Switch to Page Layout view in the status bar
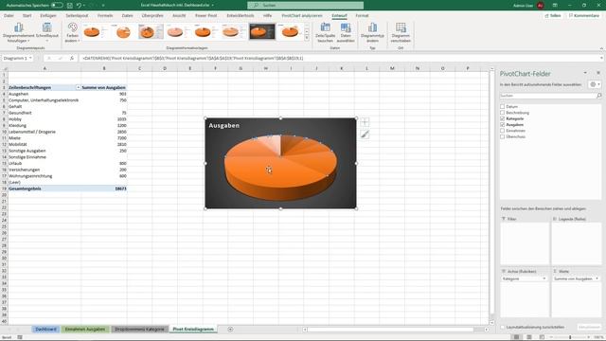The height and width of the screenshot is (341, 606). point(528,337)
